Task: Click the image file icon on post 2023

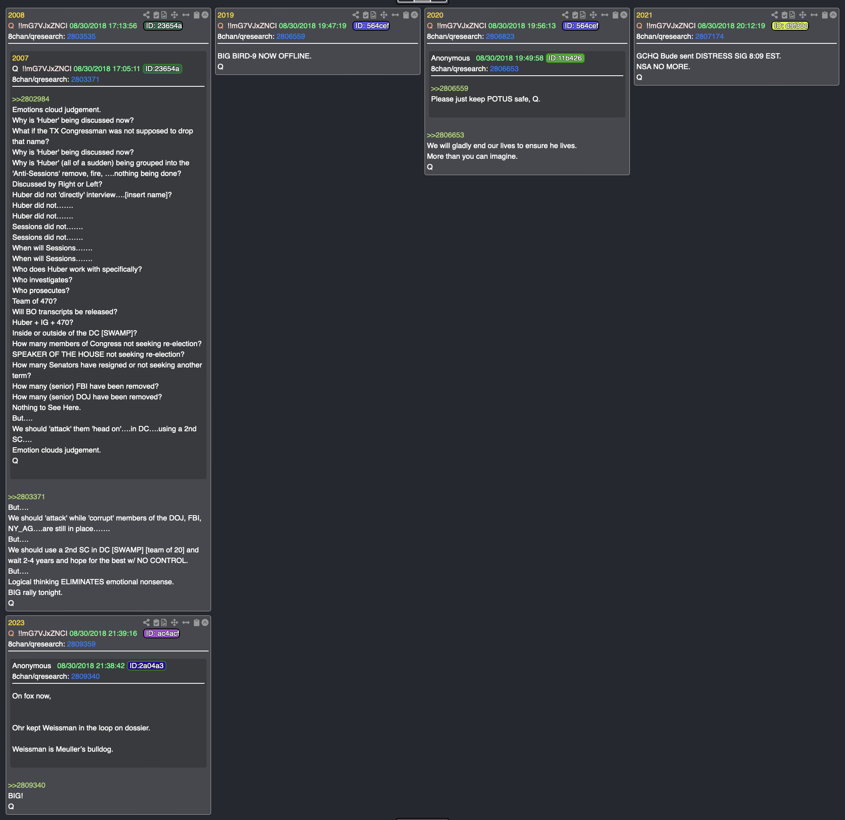Action: (164, 622)
